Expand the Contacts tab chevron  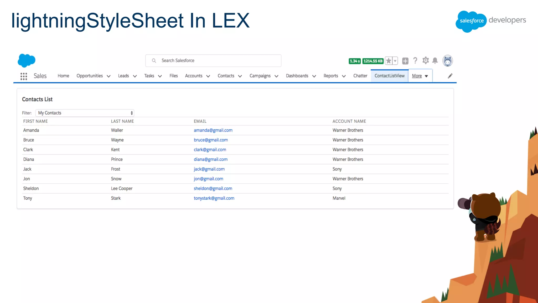point(240,76)
